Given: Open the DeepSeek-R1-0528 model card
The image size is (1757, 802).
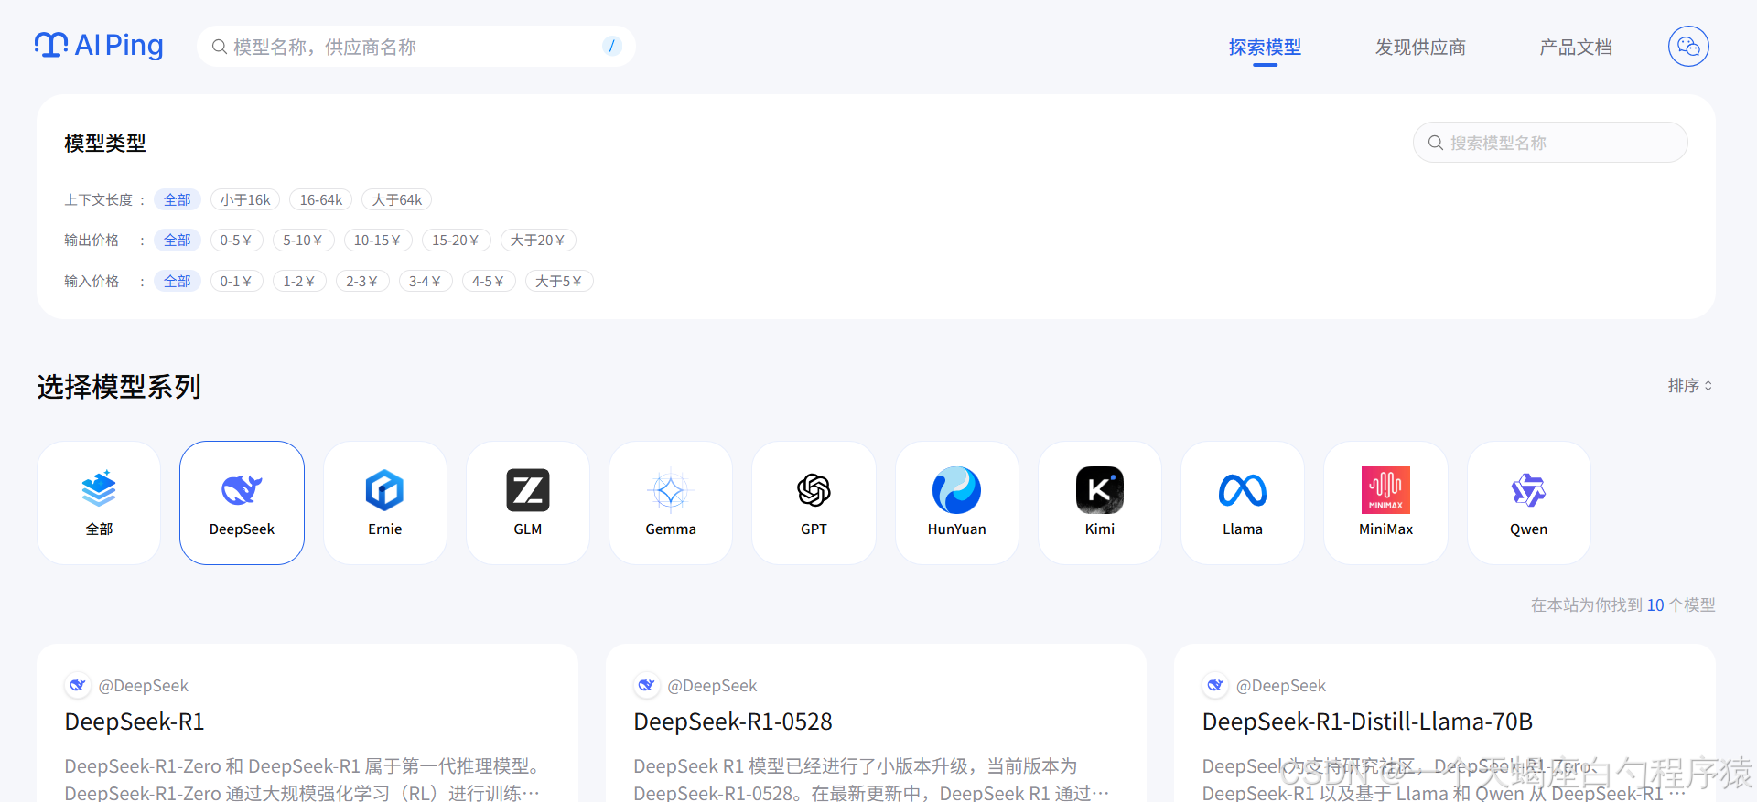Looking at the screenshot, I should click(x=733, y=722).
